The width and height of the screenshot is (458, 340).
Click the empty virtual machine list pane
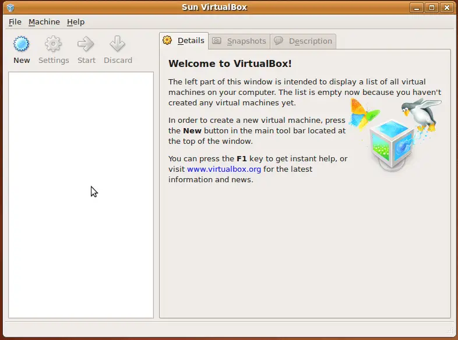pos(81,195)
